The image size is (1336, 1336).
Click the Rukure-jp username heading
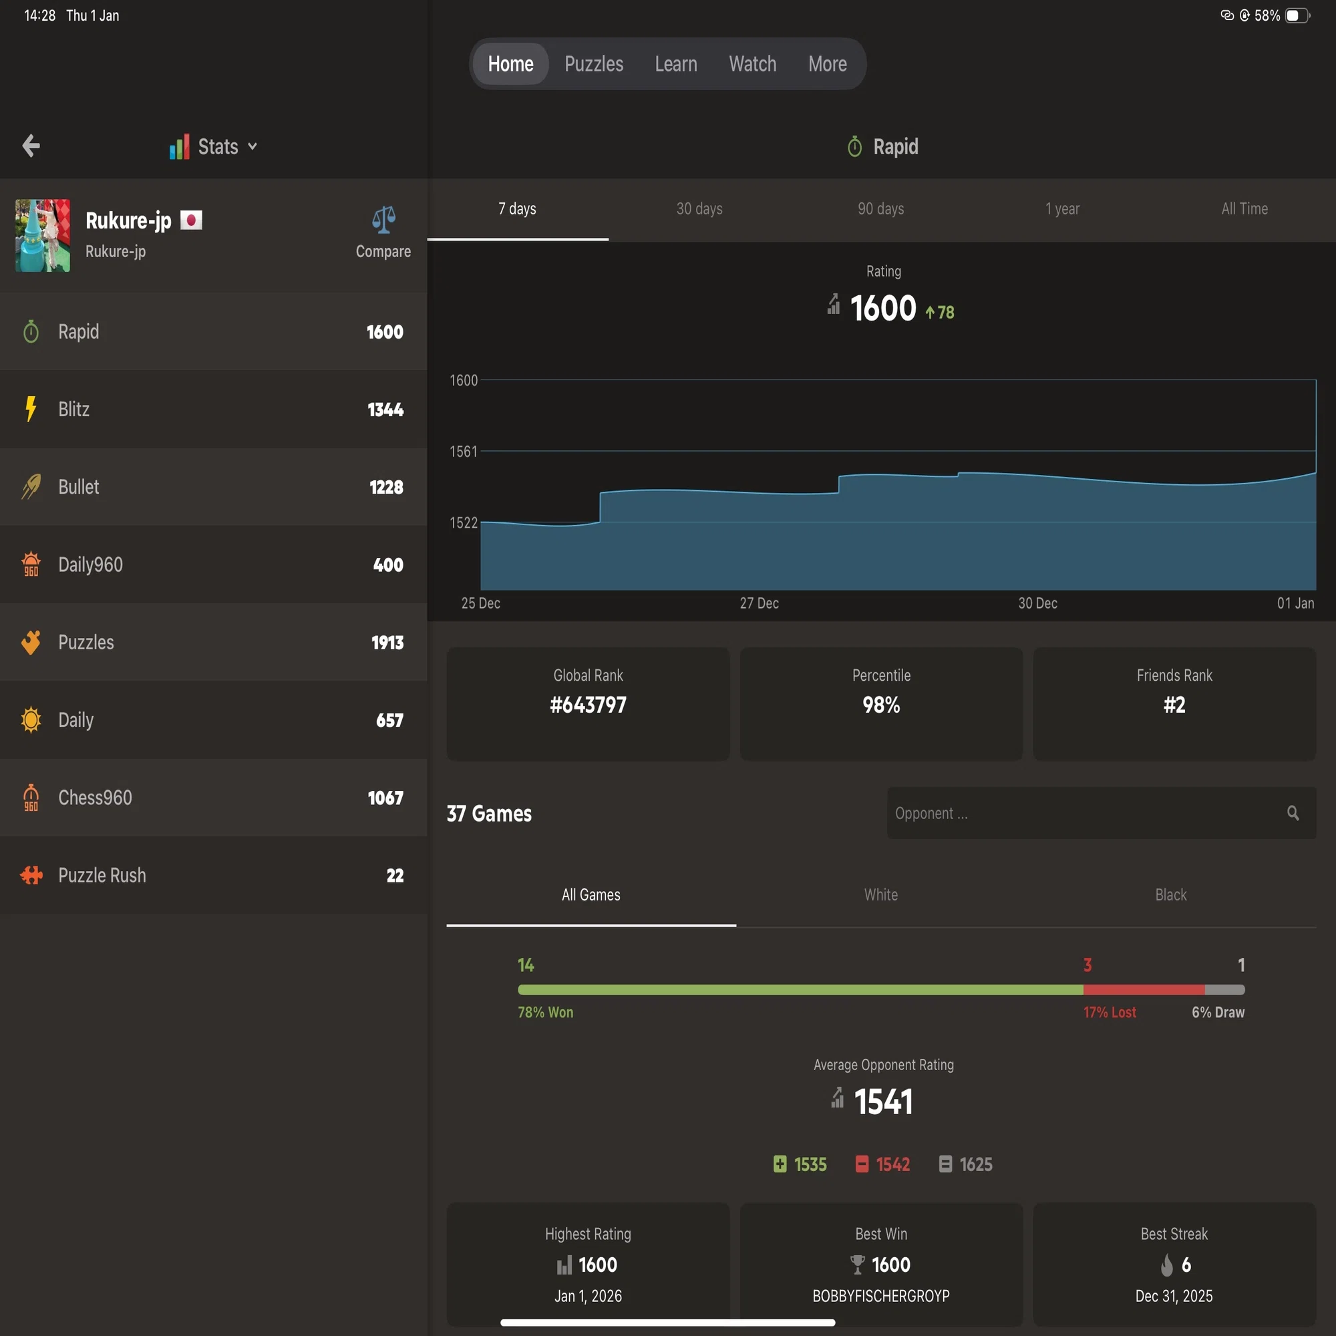point(129,220)
